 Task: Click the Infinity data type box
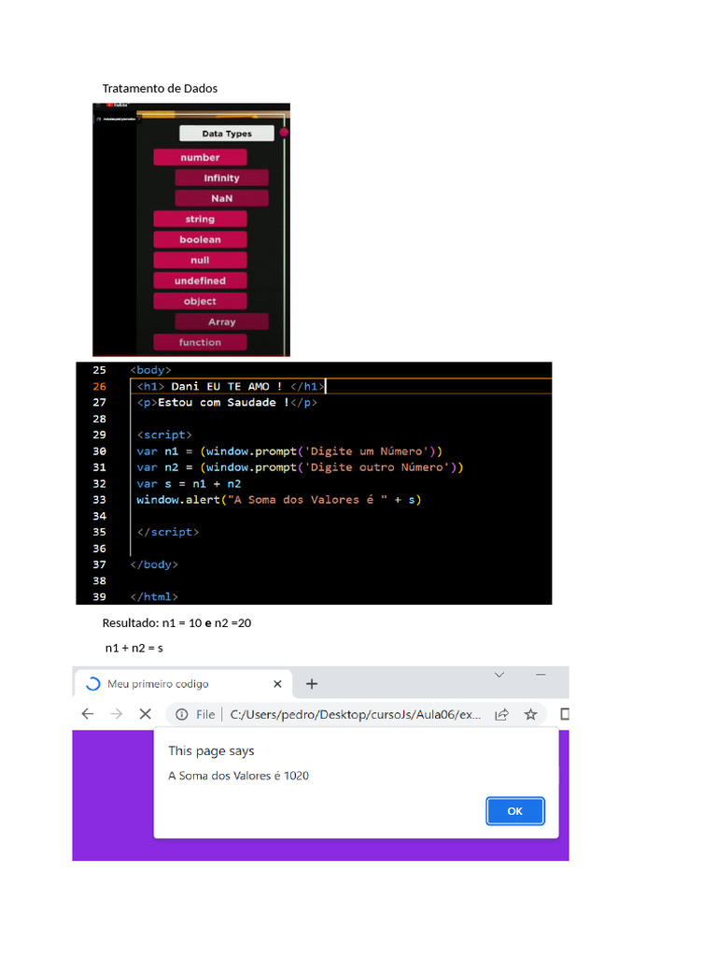coord(221,179)
